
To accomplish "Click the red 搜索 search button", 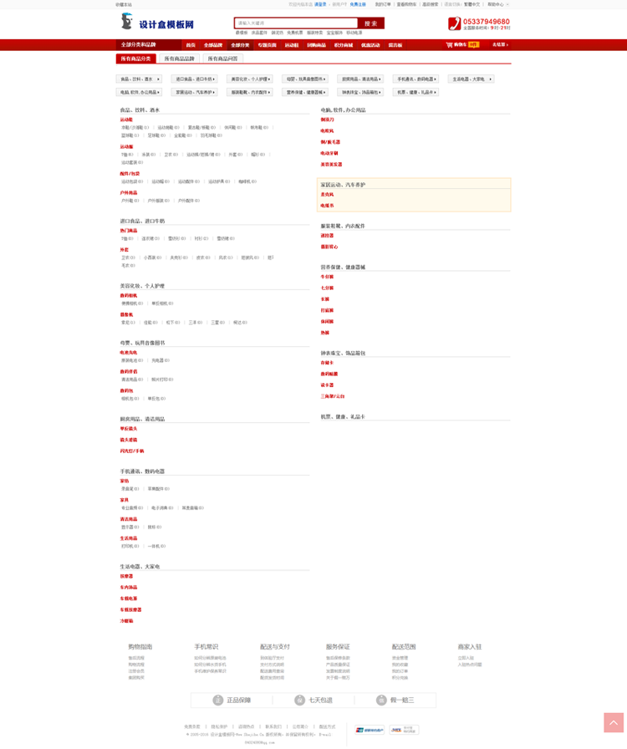I will [x=371, y=23].
